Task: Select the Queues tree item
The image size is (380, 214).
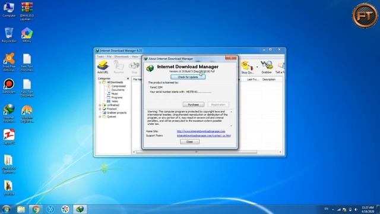Action: 111,117
